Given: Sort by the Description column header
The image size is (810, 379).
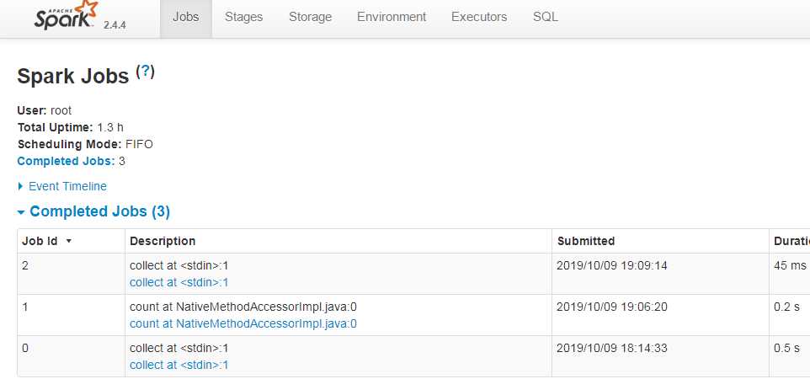Looking at the screenshot, I should [x=163, y=241].
